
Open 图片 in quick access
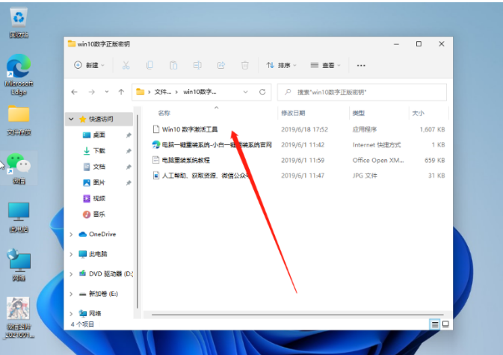point(99,183)
